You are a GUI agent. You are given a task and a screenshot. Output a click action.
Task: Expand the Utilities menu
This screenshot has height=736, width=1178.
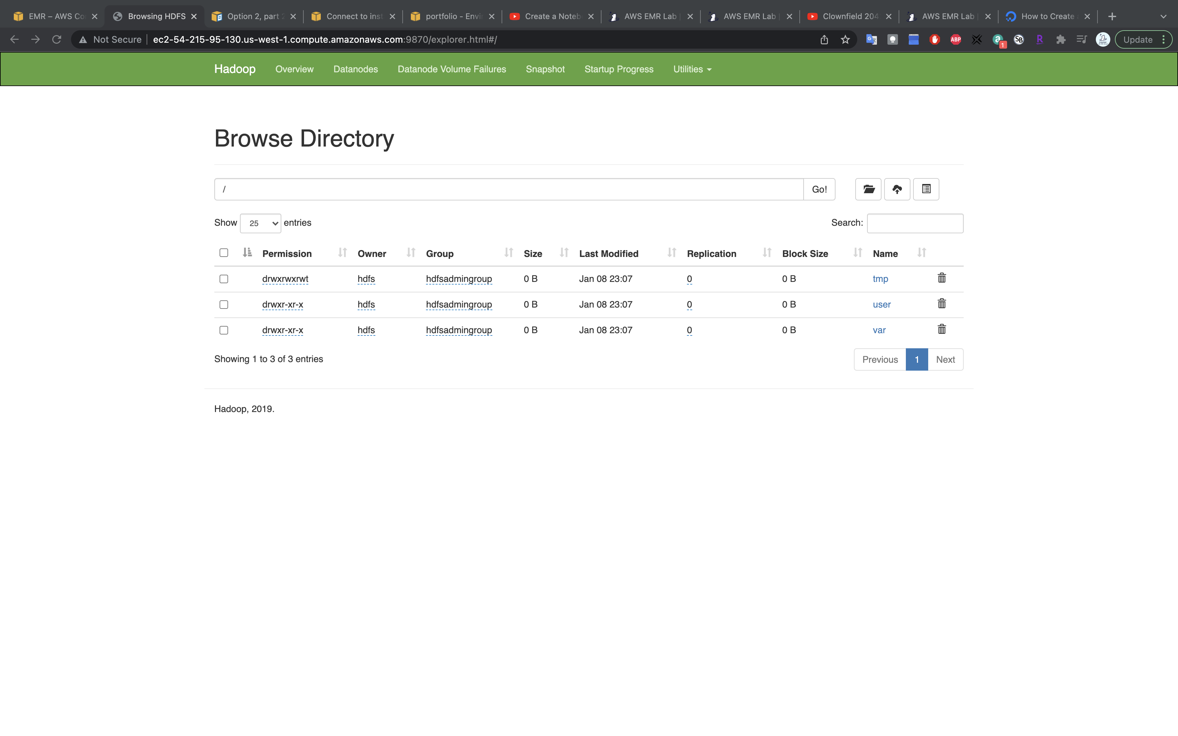pyautogui.click(x=692, y=69)
